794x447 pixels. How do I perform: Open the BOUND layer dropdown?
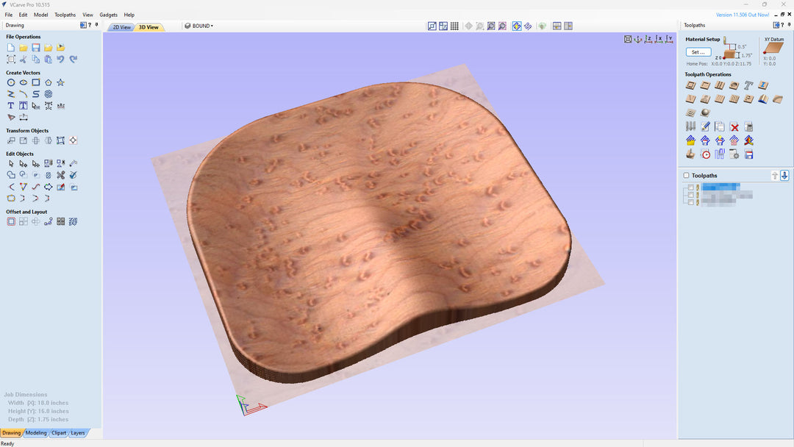tap(201, 26)
